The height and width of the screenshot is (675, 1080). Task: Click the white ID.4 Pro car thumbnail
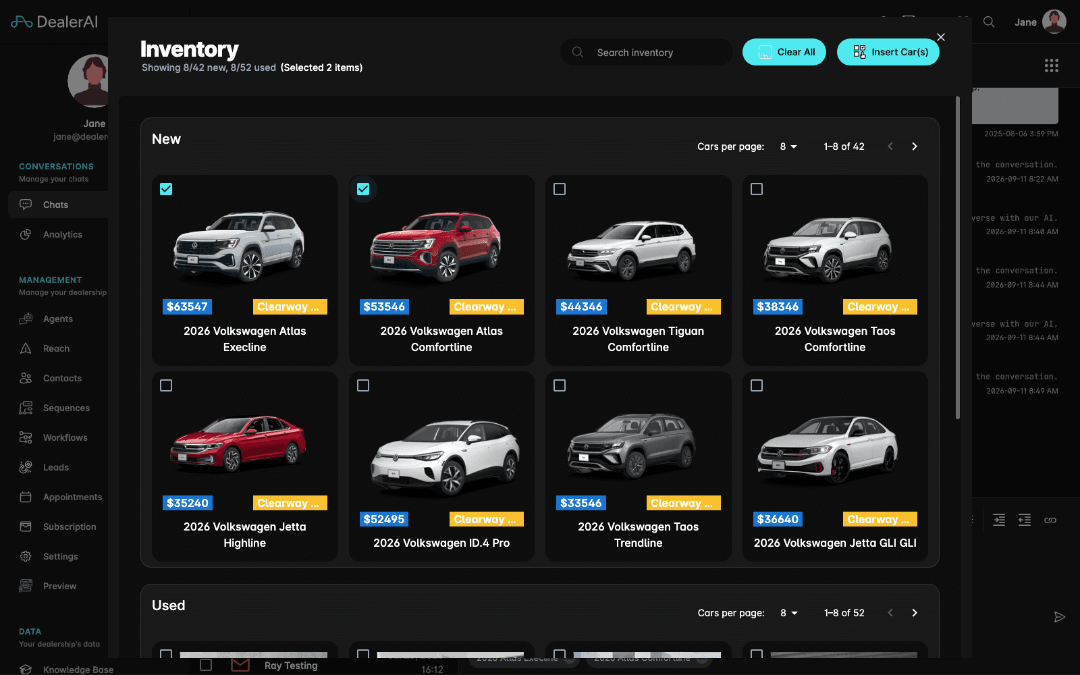pyautogui.click(x=446, y=457)
